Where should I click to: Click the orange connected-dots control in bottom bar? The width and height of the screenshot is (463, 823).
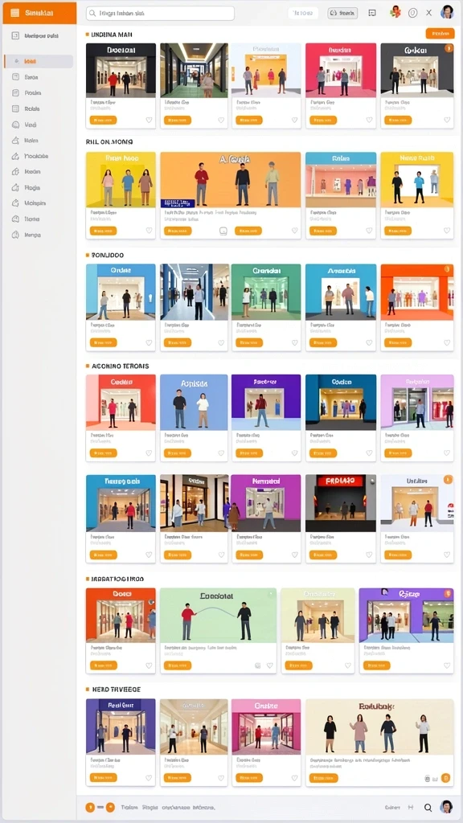100,807
